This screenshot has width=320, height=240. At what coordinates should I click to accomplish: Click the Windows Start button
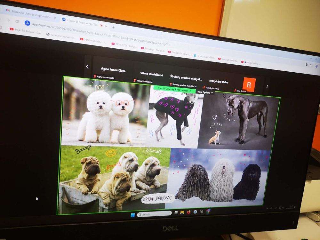(132, 215)
